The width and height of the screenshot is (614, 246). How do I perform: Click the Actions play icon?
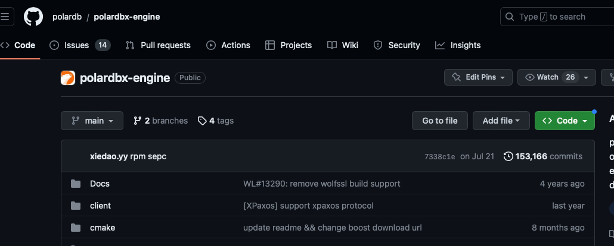tap(211, 45)
